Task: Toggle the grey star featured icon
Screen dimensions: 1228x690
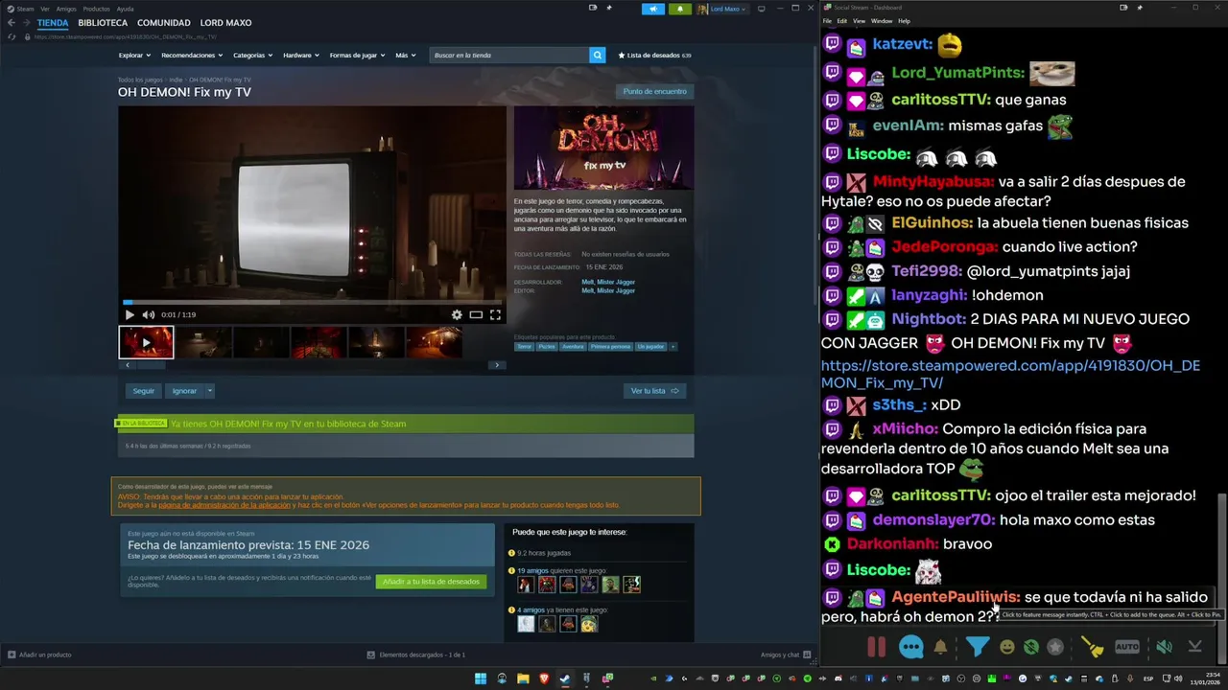Action: pyautogui.click(x=1055, y=647)
